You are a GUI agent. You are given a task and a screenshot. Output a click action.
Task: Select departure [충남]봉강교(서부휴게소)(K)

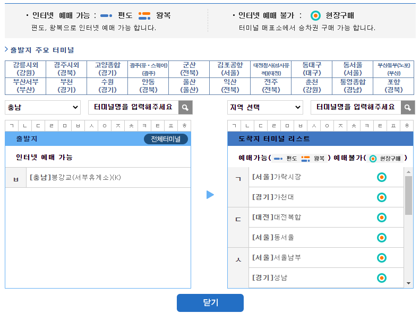coord(108,178)
